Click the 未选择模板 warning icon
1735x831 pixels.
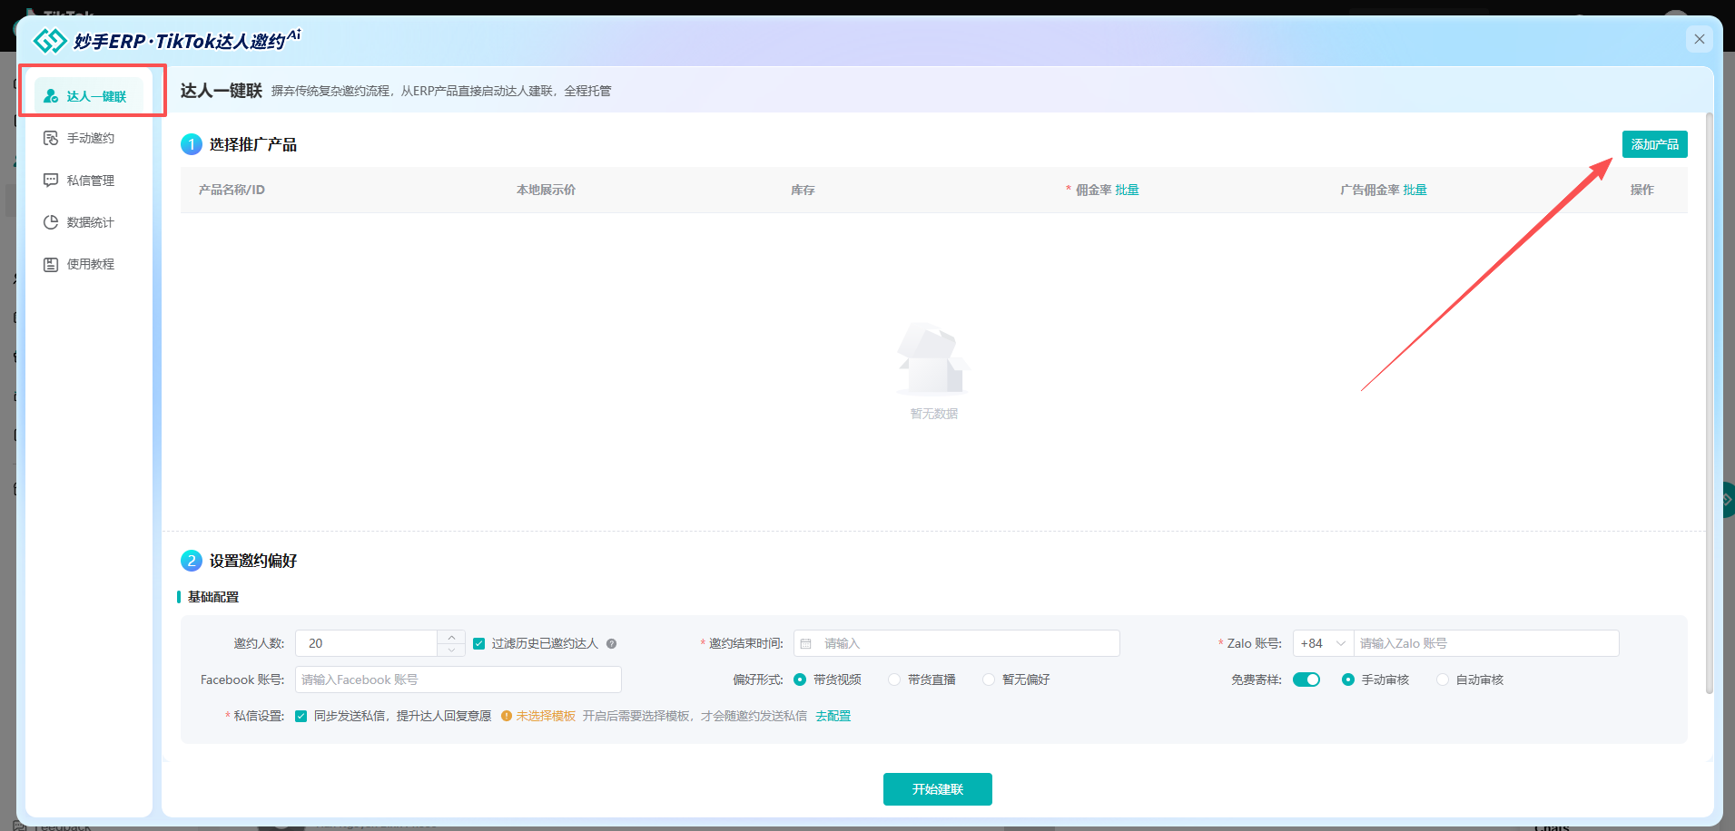(507, 716)
